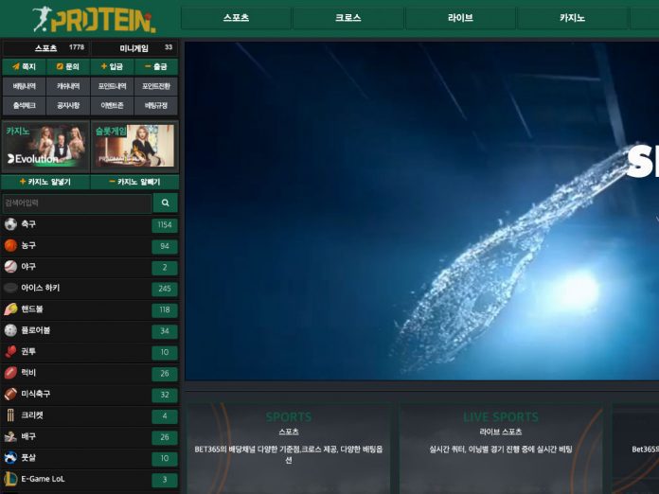
Task: Click the 아이스 하키 count badge 245
Action: 165,289
